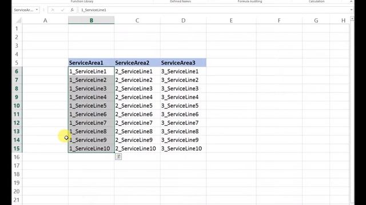The height and width of the screenshot is (205, 366).
Task: Select the ServiceArea2 header cell
Action: click(137, 63)
